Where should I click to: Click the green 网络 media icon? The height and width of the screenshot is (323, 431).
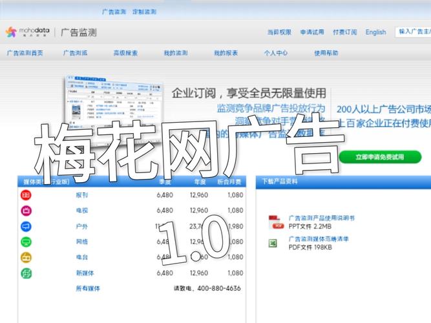coord(26,242)
